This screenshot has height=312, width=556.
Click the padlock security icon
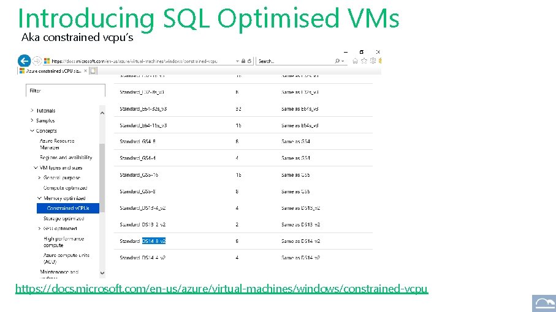coord(243,61)
